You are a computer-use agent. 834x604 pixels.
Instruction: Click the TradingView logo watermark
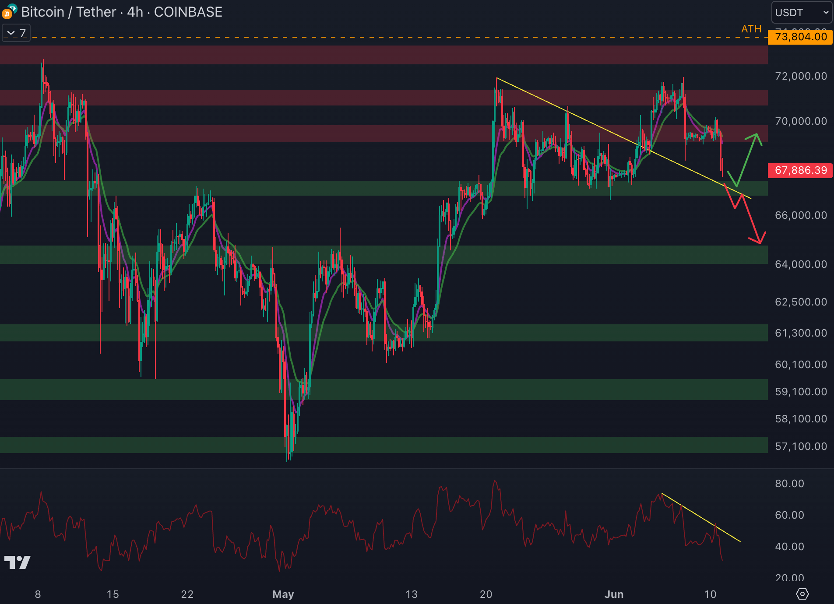[x=18, y=562]
